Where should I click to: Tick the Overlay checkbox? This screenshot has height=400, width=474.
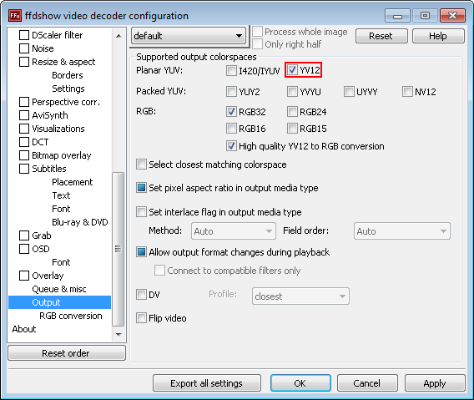pos(24,276)
